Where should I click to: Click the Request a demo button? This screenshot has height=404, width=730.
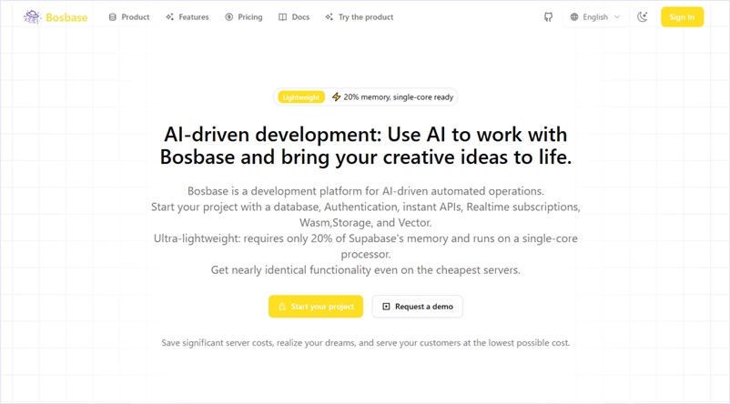pos(417,307)
